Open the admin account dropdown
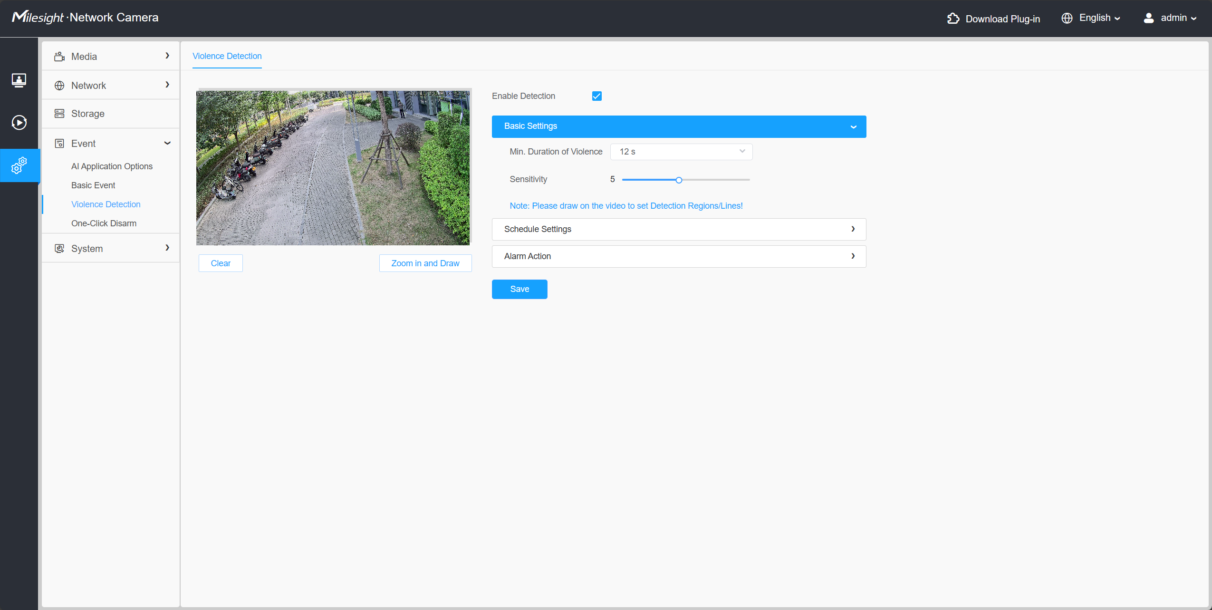The width and height of the screenshot is (1212, 610). (1179, 18)
